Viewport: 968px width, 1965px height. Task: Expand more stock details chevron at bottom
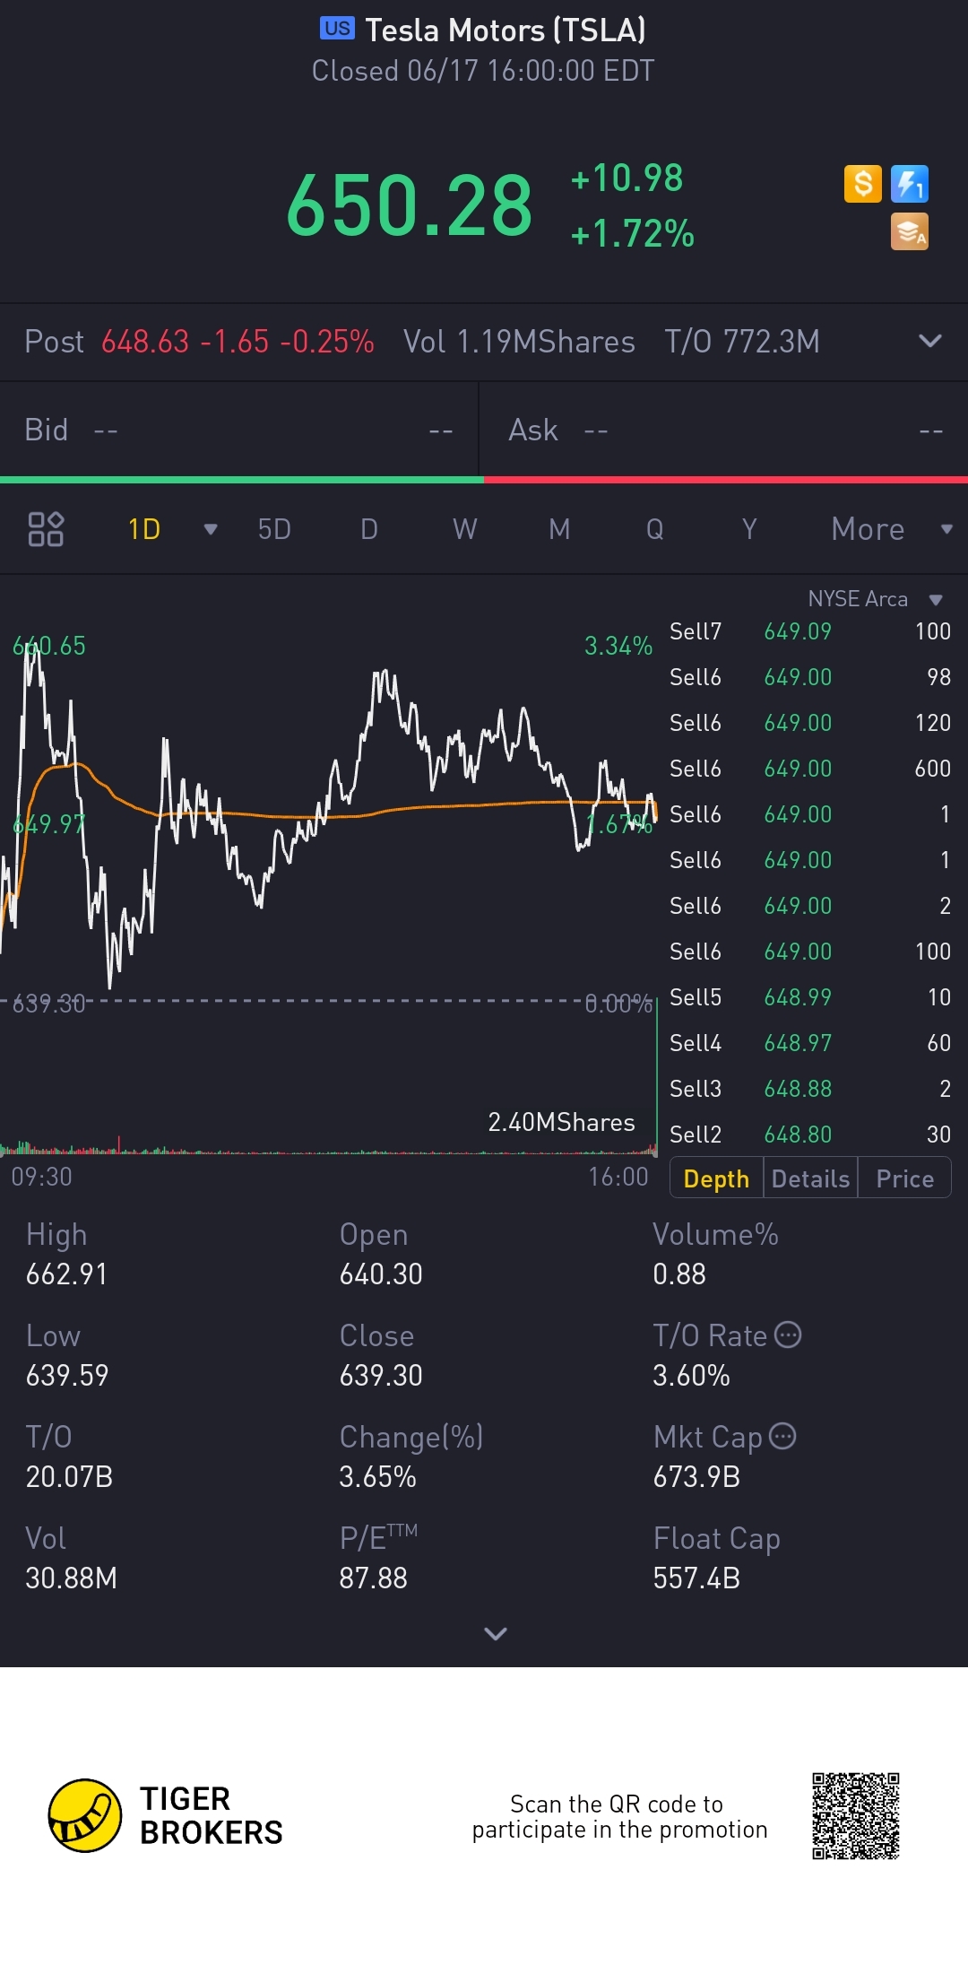coord(496,1633)
